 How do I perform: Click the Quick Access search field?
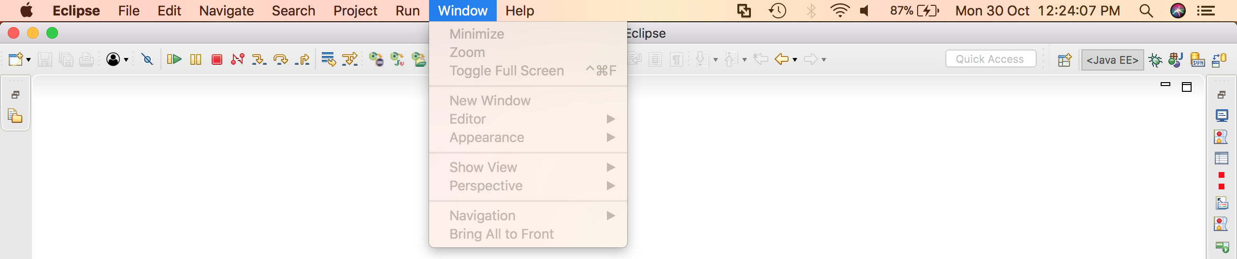tap(990, 59)
